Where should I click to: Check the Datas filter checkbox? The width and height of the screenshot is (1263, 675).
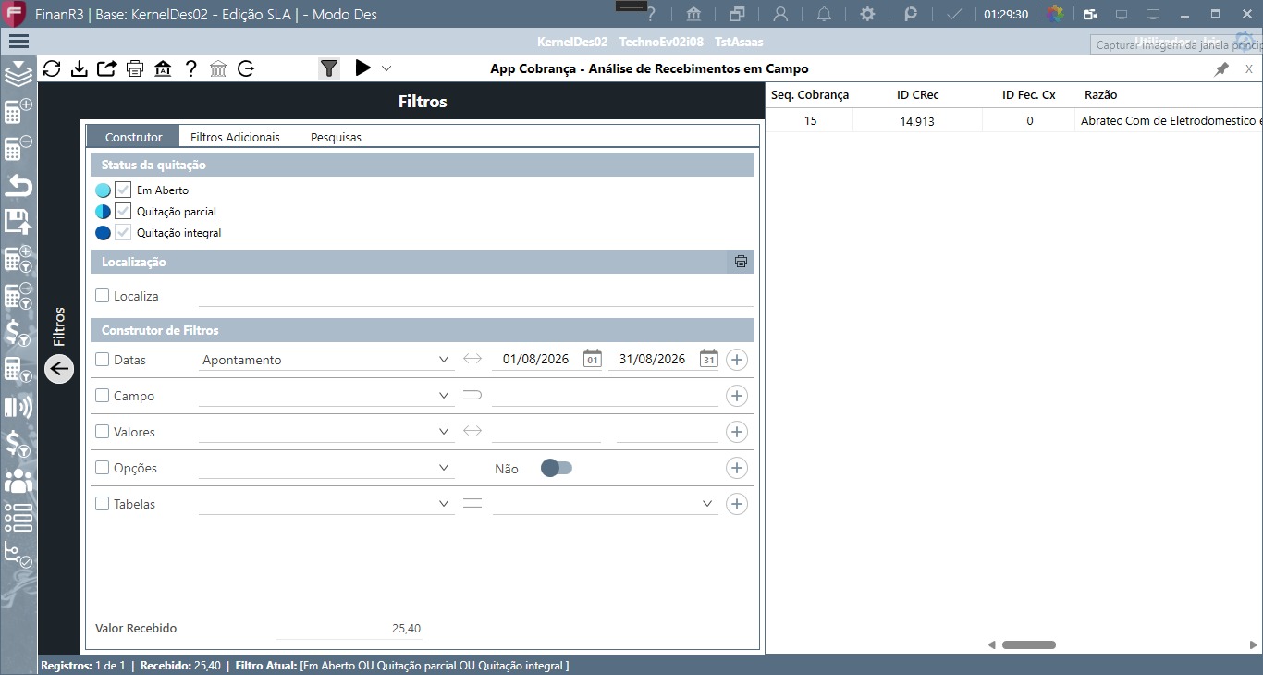pos(103,360)
